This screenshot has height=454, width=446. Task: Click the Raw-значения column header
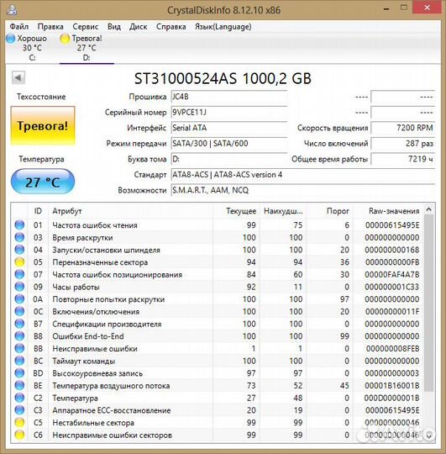click(387, 211)
